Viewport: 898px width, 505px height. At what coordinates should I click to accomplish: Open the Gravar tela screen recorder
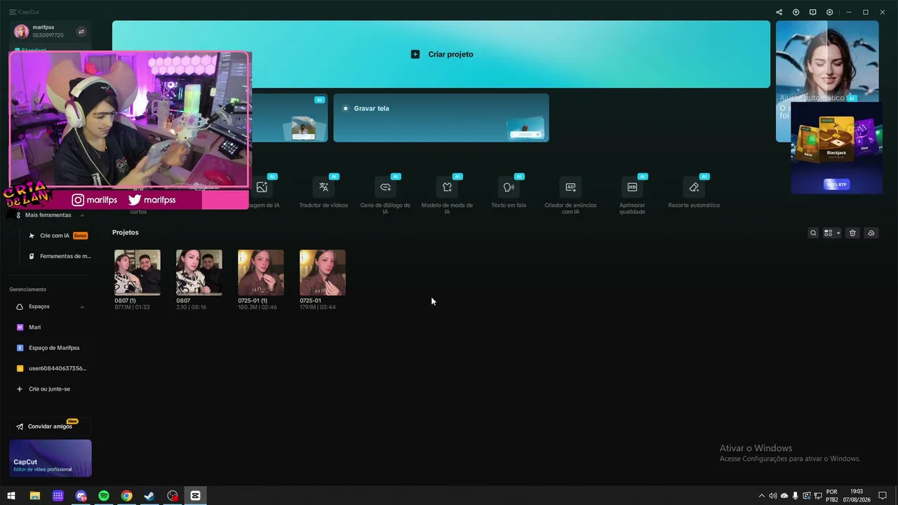(441, 118)
